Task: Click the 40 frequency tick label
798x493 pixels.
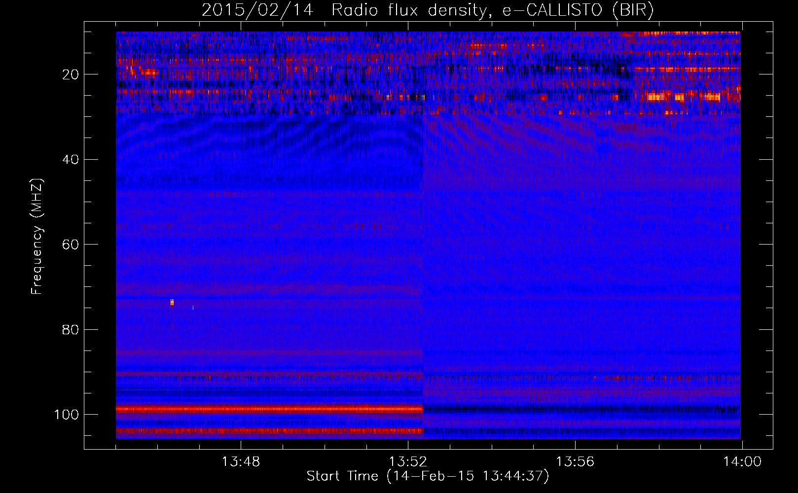Action: pyautogui.click(x=71, y=160)
